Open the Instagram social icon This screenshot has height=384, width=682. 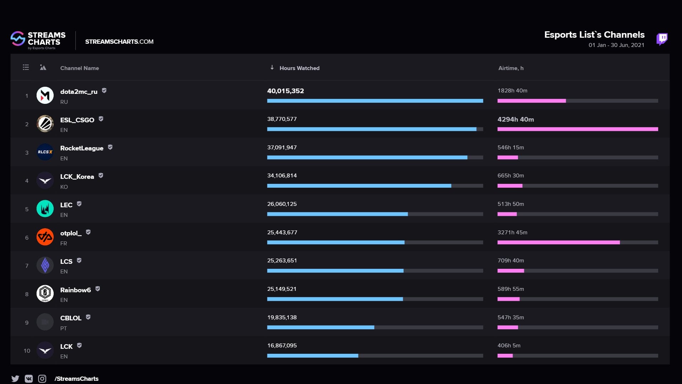(42, 379)
